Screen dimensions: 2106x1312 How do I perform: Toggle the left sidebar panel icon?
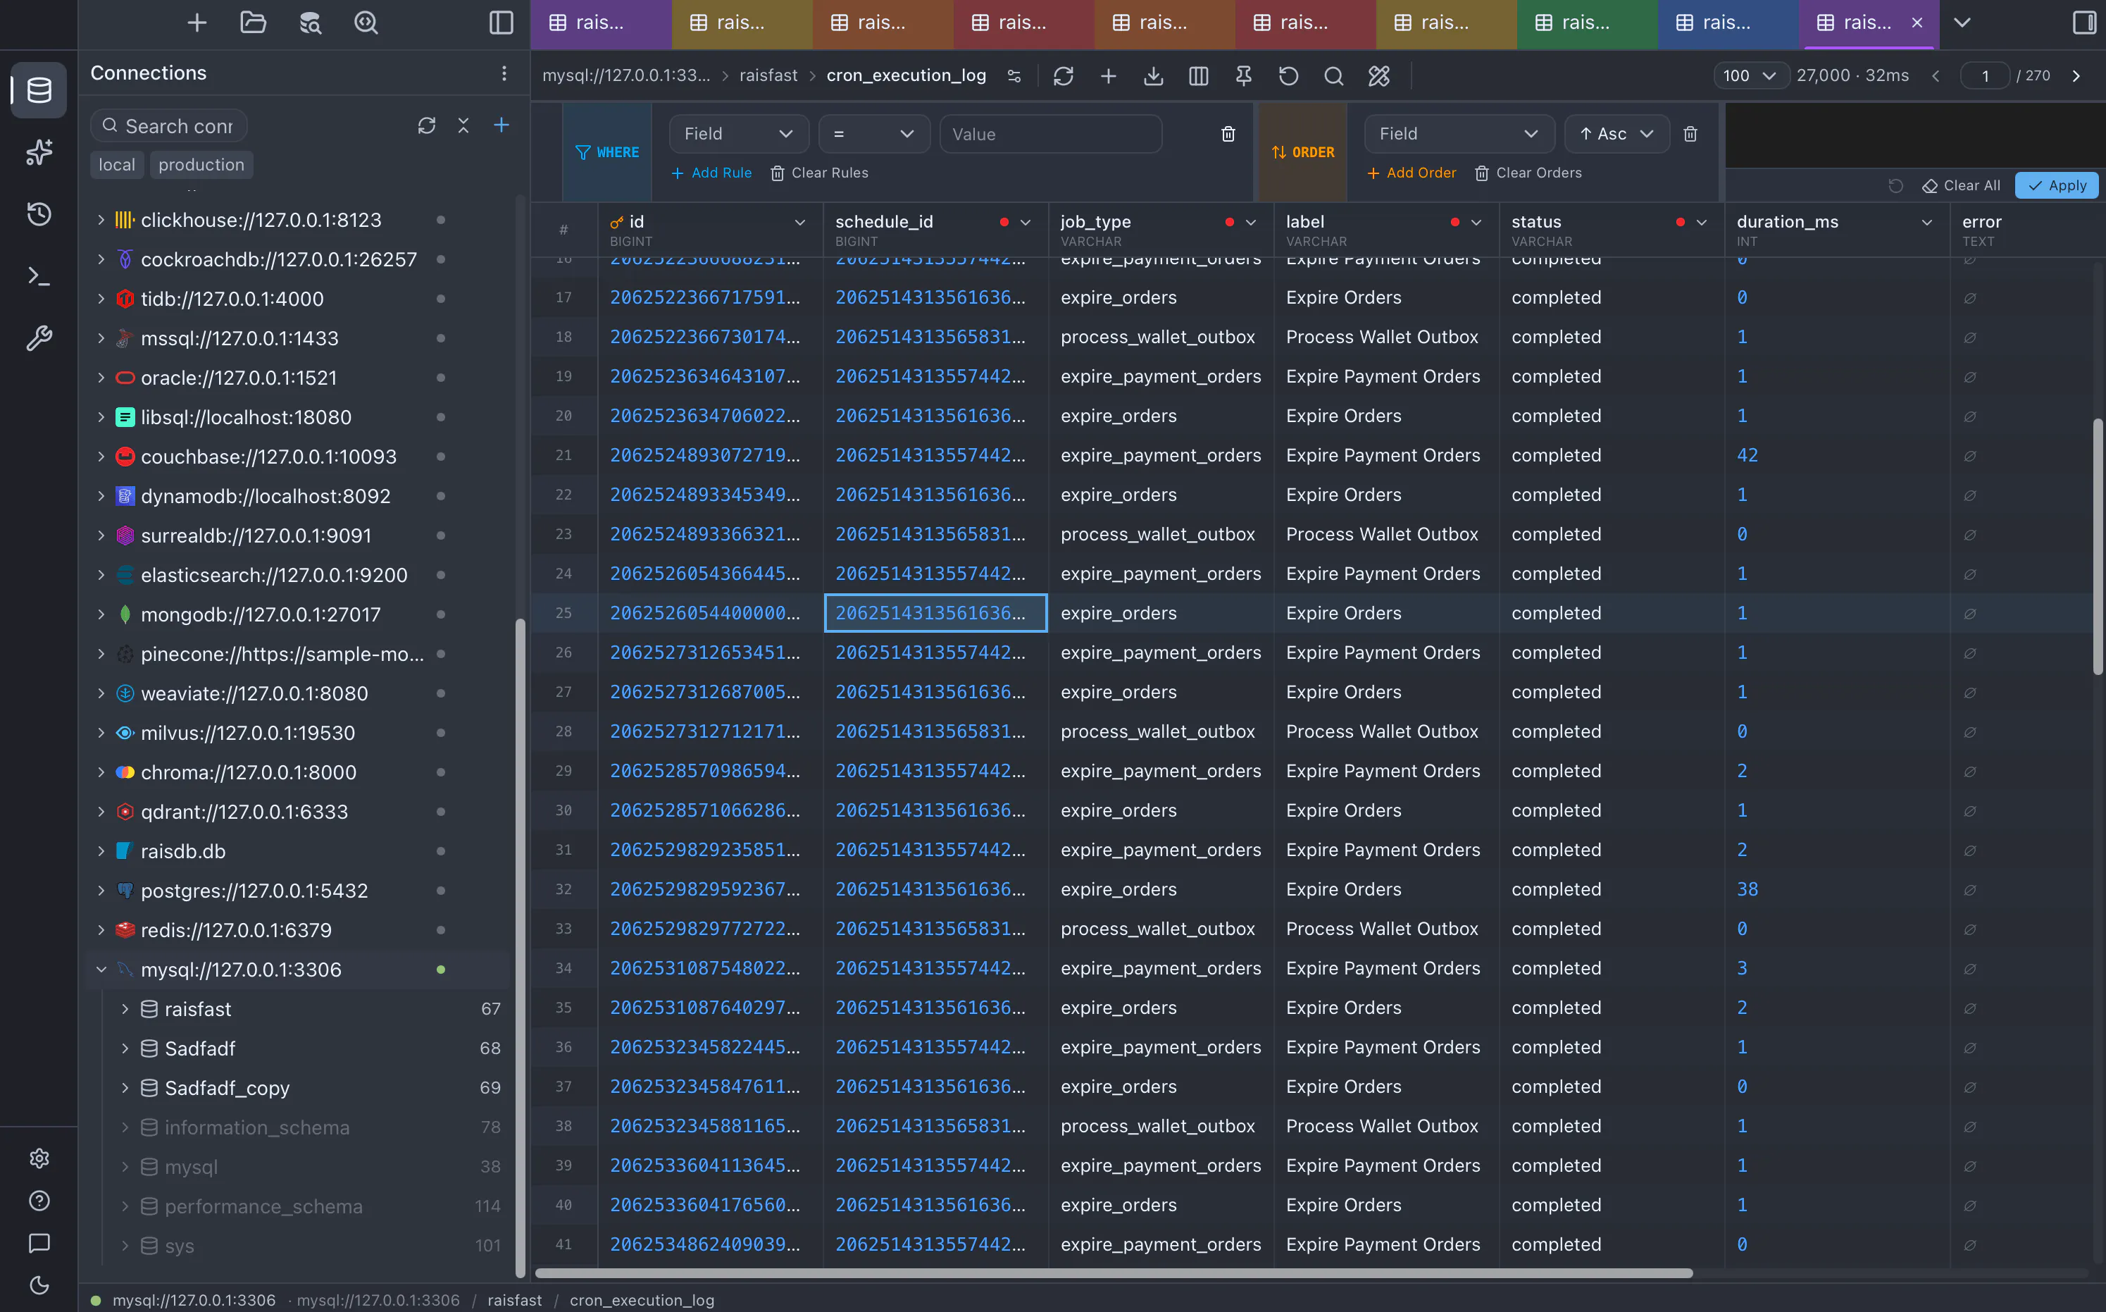[x=501, y=23]
